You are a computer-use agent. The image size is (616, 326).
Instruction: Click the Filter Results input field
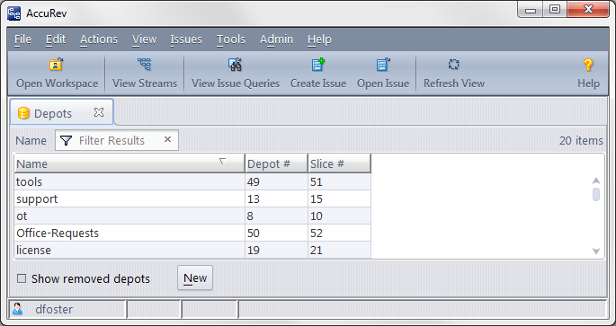(117, 140)
